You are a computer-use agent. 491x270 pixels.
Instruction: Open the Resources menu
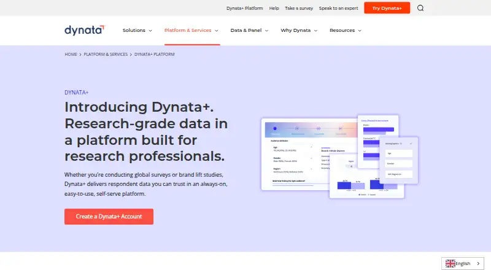(342, 31)
